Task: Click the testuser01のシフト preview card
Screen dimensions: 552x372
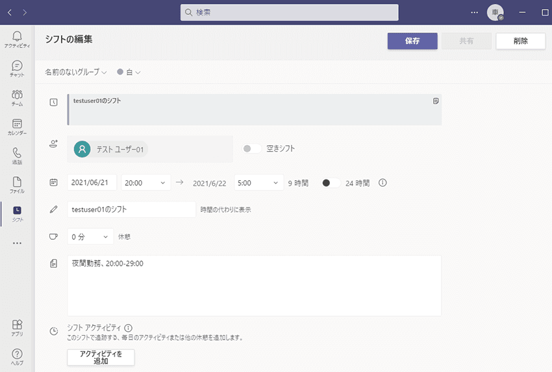Action: pyautogui.click(x=254, y=110)
